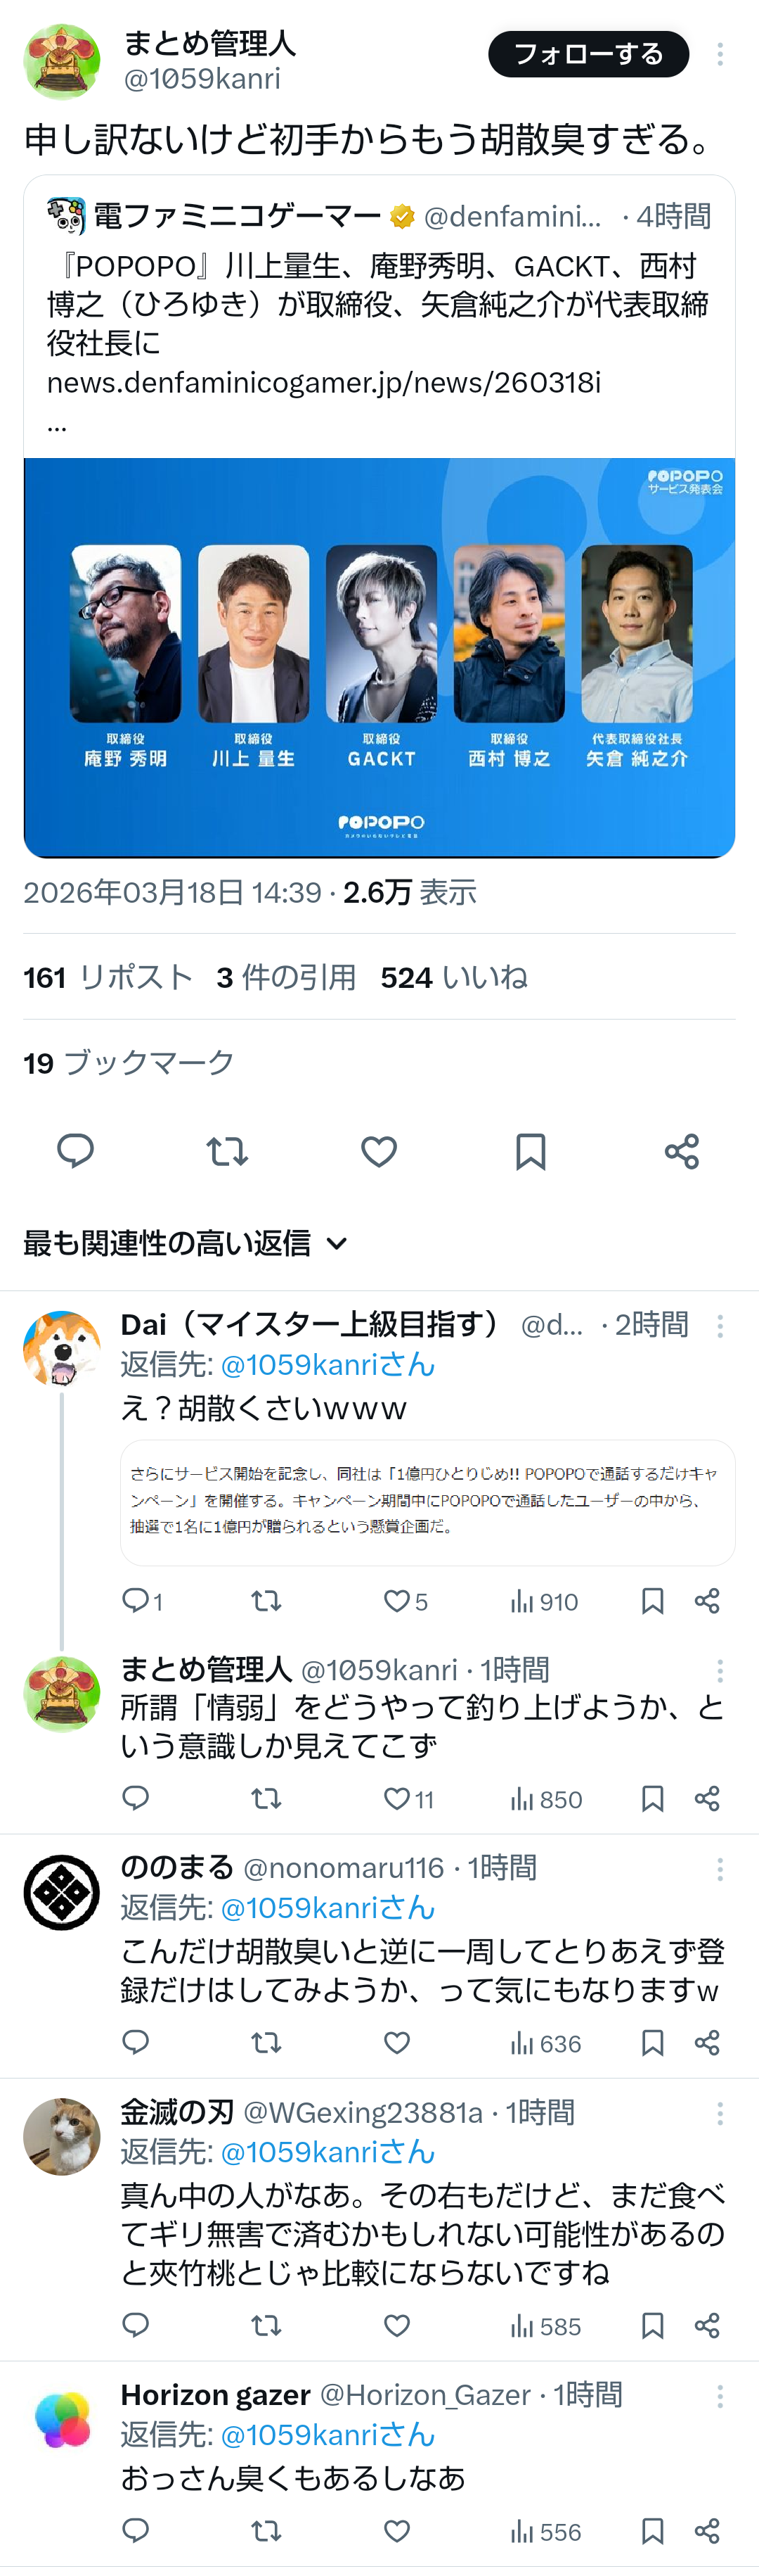The image size is (759, 2576).
Task: Reply to ののまる's comment
Action: pos(136,2042)
